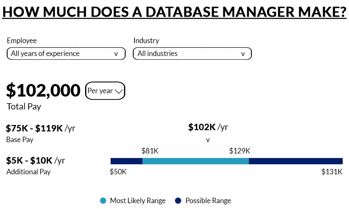Viewport: 349px width, 209px height.
Task: Click the $5K - $10K additional pay range
Action: tap(29, 160)
